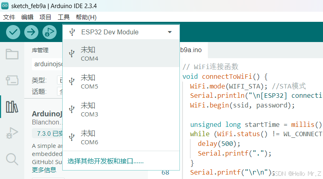Image resolution: width=323 pixels, height=179 pixels.
Task: Collapse the ESP32 Dev Module board selector
Action: pyautogui.click(x=121, y=32)
